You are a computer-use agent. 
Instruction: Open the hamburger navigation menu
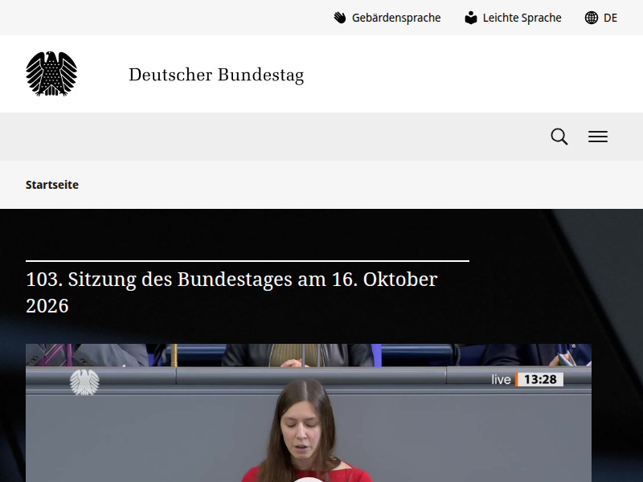coord(598,137)
